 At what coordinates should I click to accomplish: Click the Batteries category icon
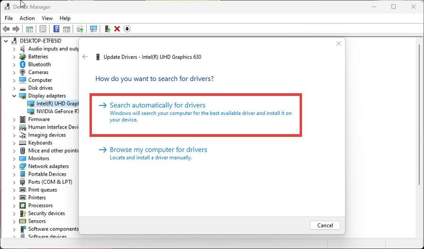click(23, 56)
